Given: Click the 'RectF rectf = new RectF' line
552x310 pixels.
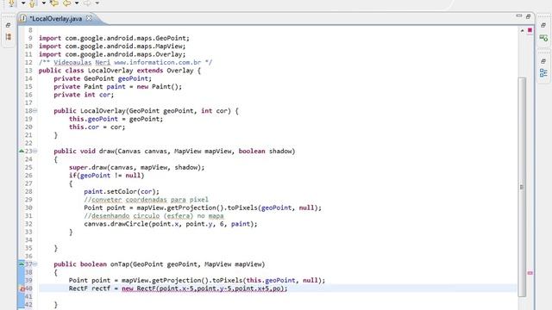Looking at the screenshot, I should tap(179, 288).
